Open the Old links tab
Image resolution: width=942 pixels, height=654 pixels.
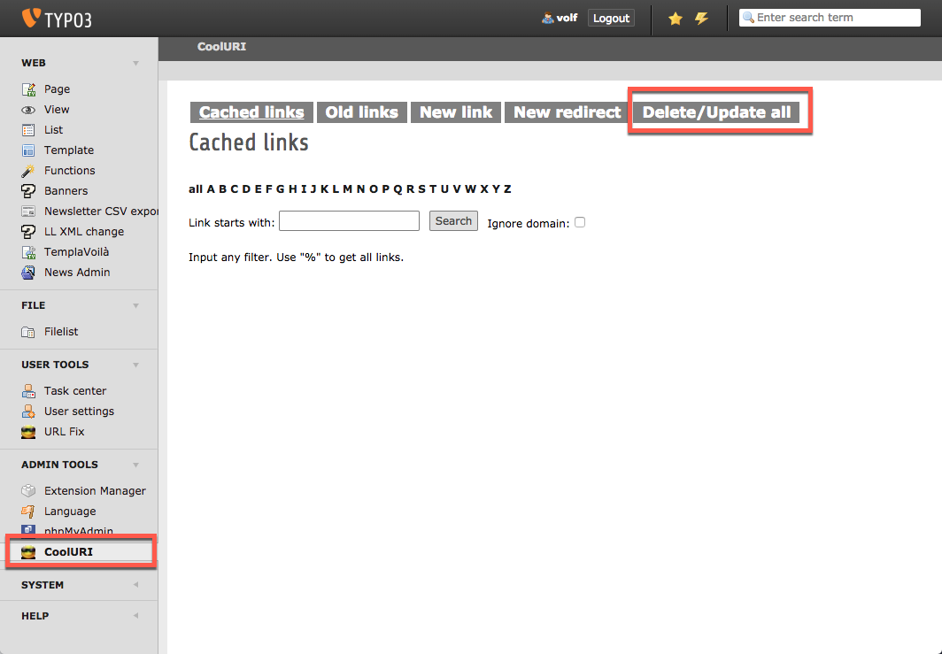(x=361, y=112)
